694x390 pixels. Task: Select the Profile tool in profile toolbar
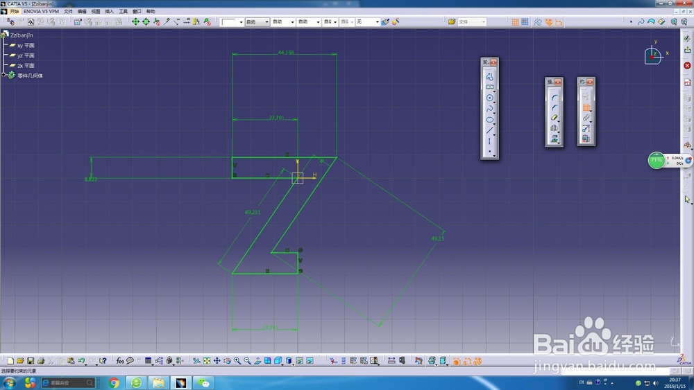[x=489, y=76]
